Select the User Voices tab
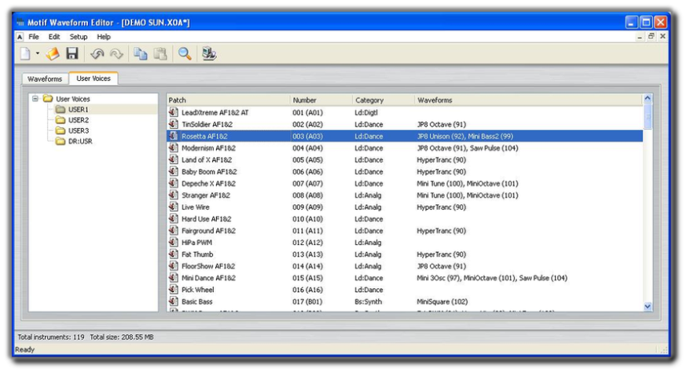 coord(94,78)
